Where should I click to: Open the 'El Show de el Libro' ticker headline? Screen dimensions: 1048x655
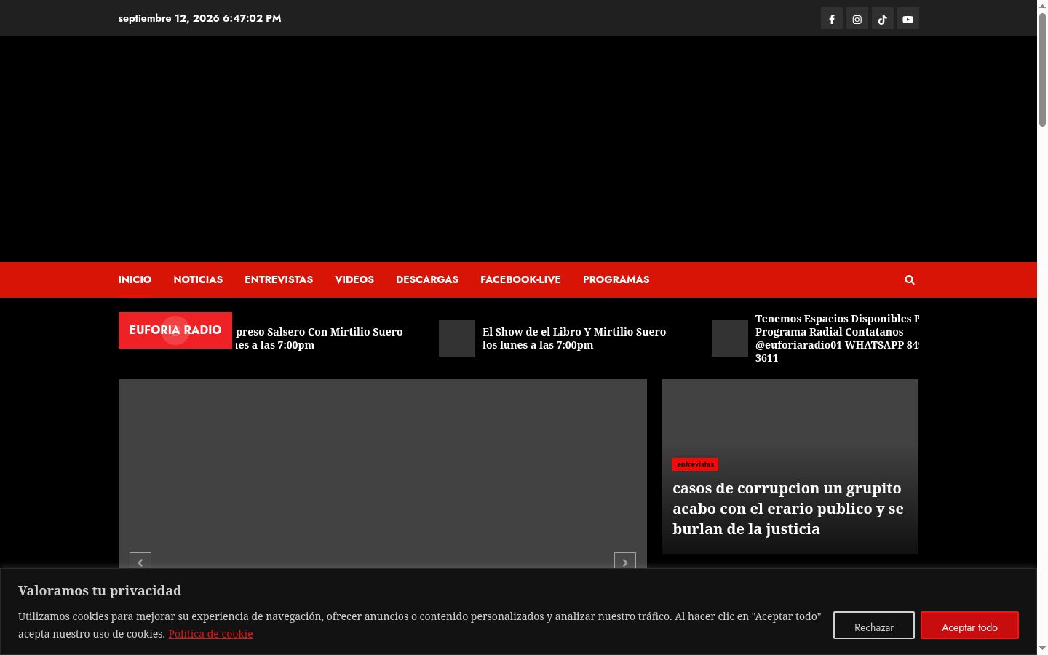(574, 338)
